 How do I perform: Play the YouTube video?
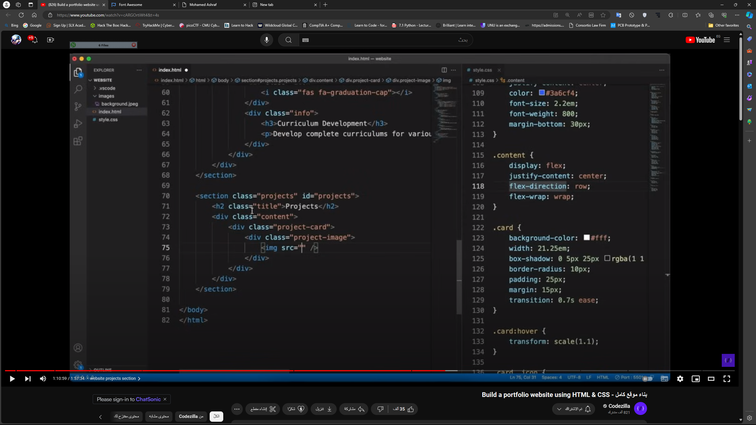[12, 379]
